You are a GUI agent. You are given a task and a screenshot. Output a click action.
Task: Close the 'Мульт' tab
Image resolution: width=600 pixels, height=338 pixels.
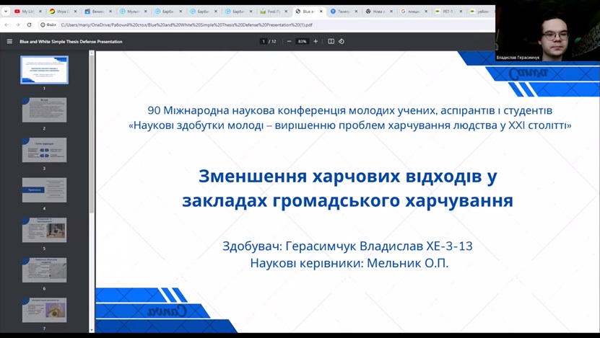pyautogui.click(x=145, y=12)
